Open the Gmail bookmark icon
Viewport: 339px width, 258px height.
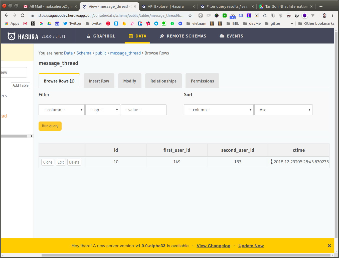[x=25, y=23]
